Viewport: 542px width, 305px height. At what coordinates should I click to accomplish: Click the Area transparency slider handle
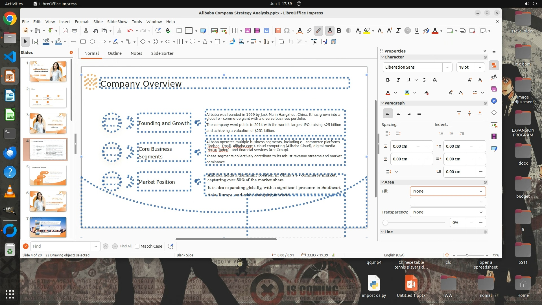coord(385,223)
